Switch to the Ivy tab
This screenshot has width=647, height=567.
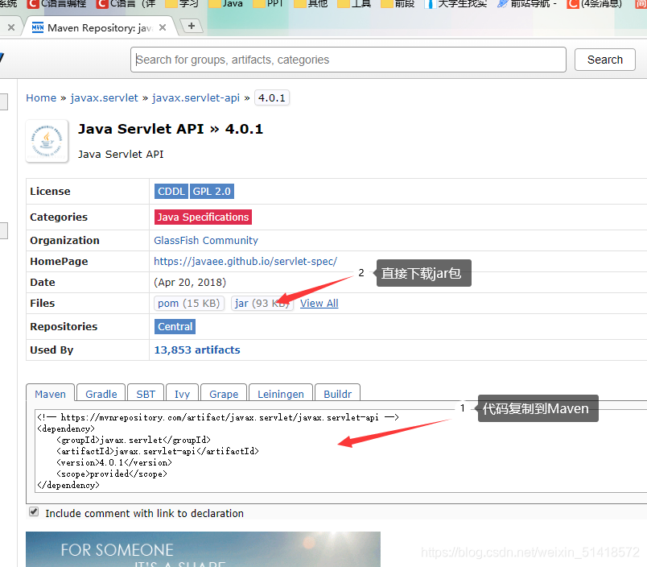tap(182, 394)
